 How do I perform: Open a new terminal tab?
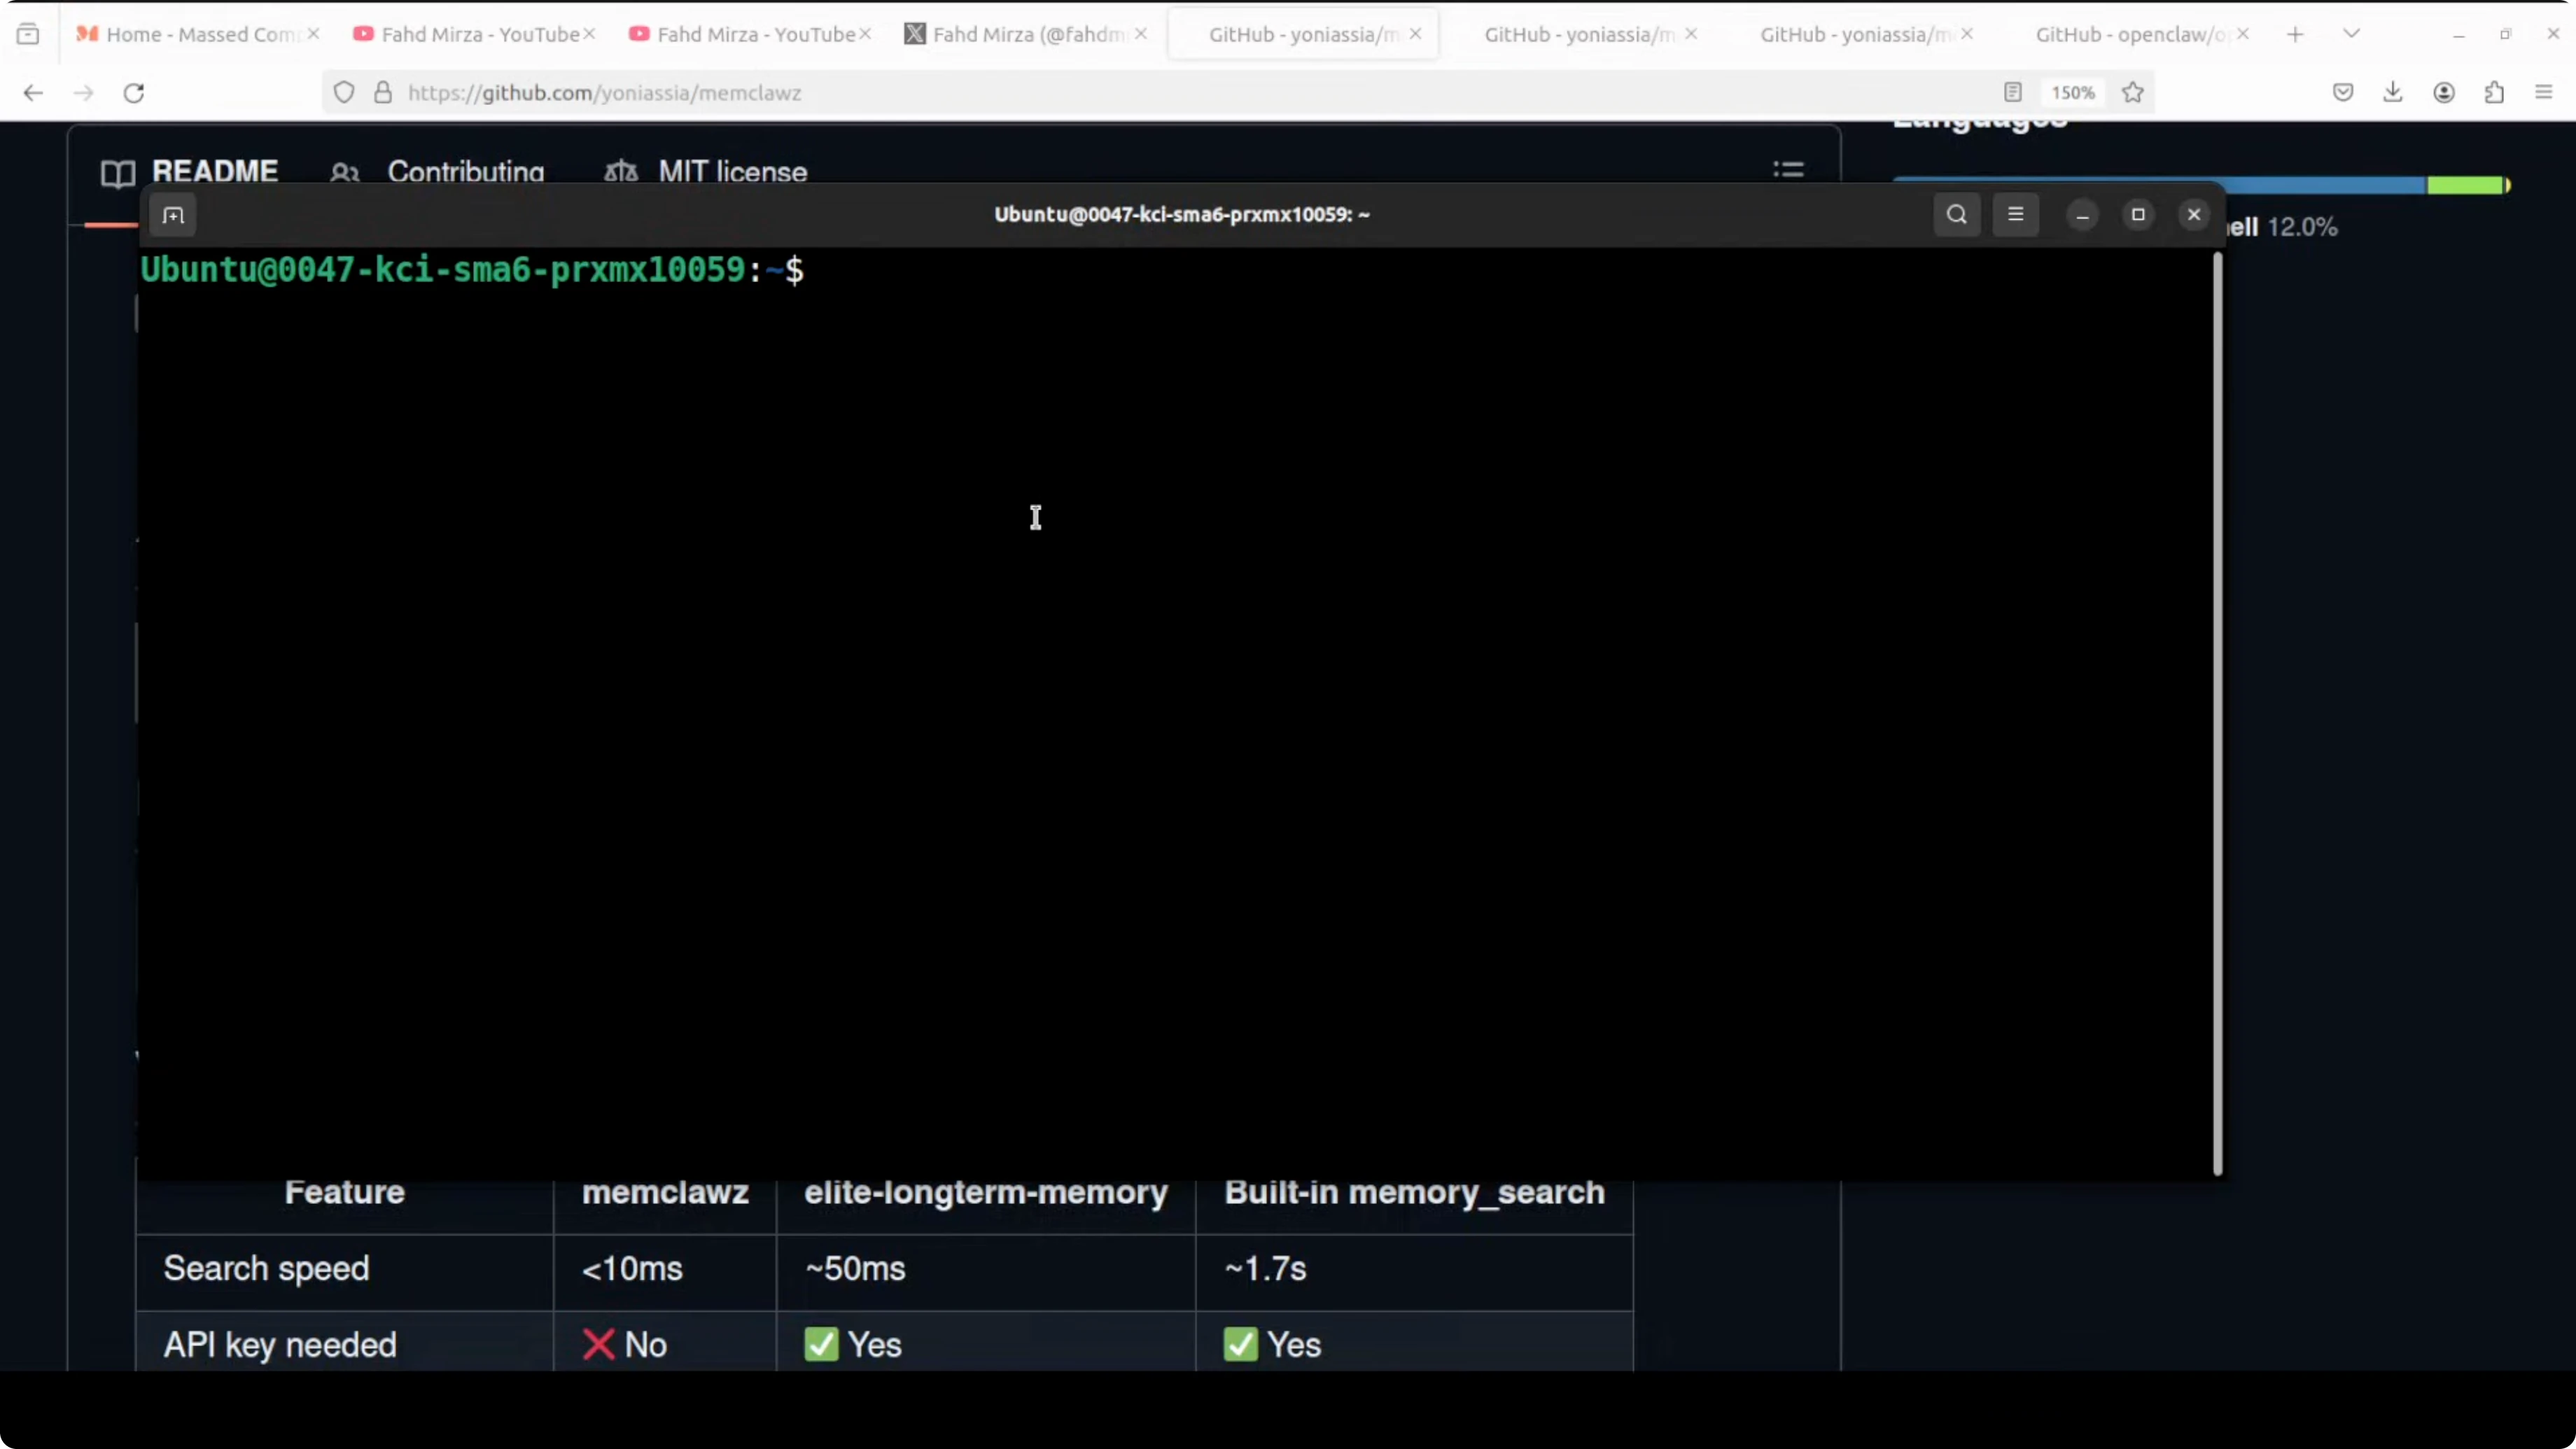173,215
